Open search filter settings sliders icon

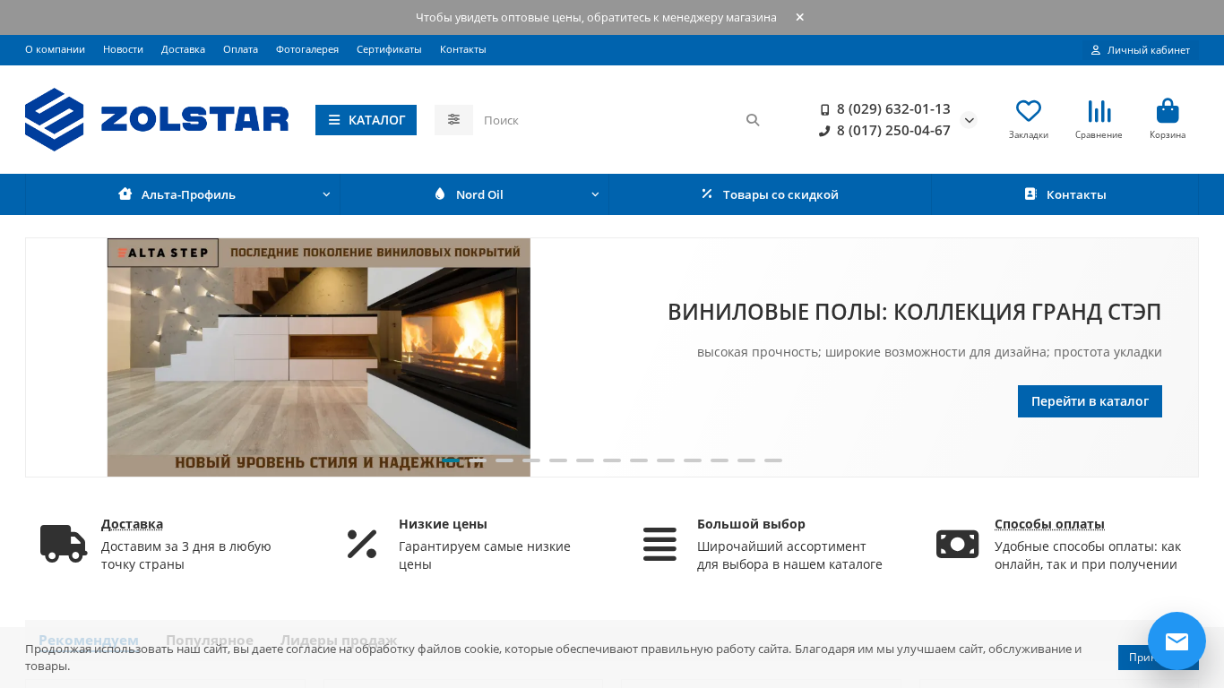(x=453, y=120)
